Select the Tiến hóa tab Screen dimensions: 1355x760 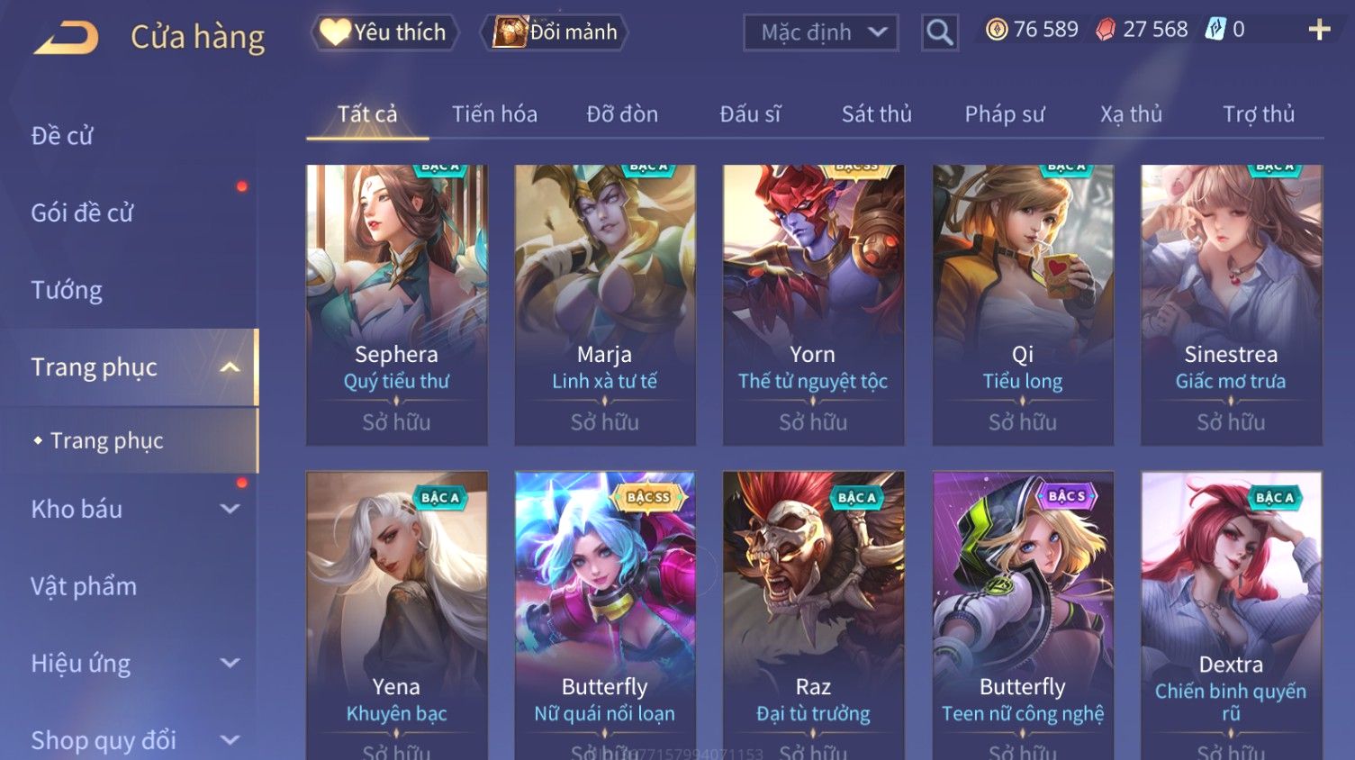click(494, 114)
